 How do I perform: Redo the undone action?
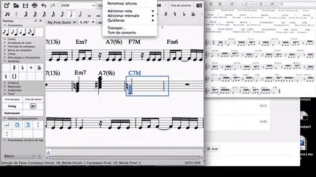click(53, 5)
